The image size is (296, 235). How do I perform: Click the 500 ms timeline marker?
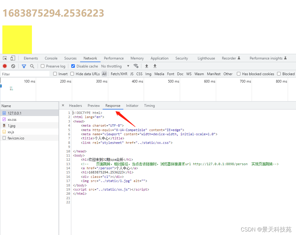(x=174, y=81)
